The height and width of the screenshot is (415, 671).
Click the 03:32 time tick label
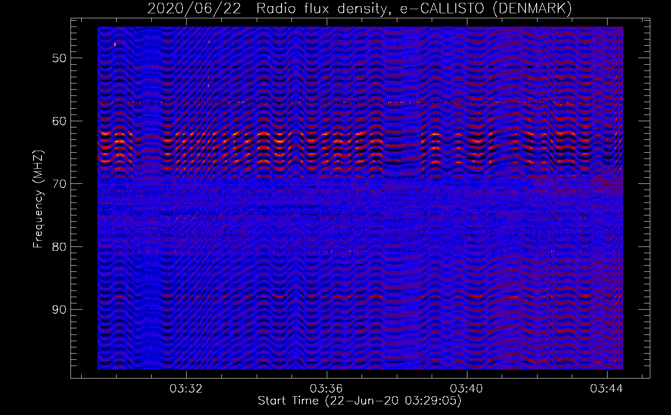(x=186, y=389)
